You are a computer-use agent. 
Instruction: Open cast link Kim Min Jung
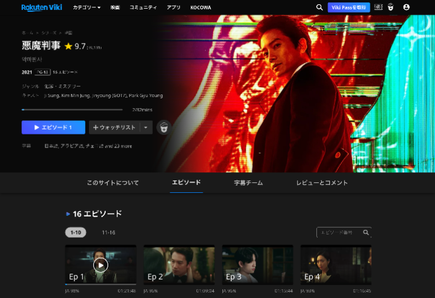click(75, 96)
